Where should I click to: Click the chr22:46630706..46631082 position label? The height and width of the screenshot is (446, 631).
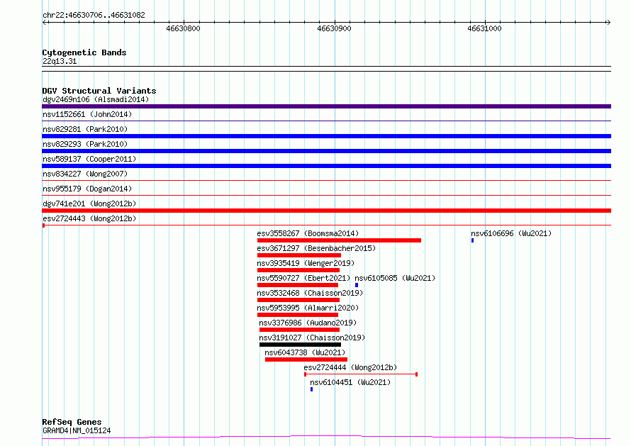click(x=94, y=15)
